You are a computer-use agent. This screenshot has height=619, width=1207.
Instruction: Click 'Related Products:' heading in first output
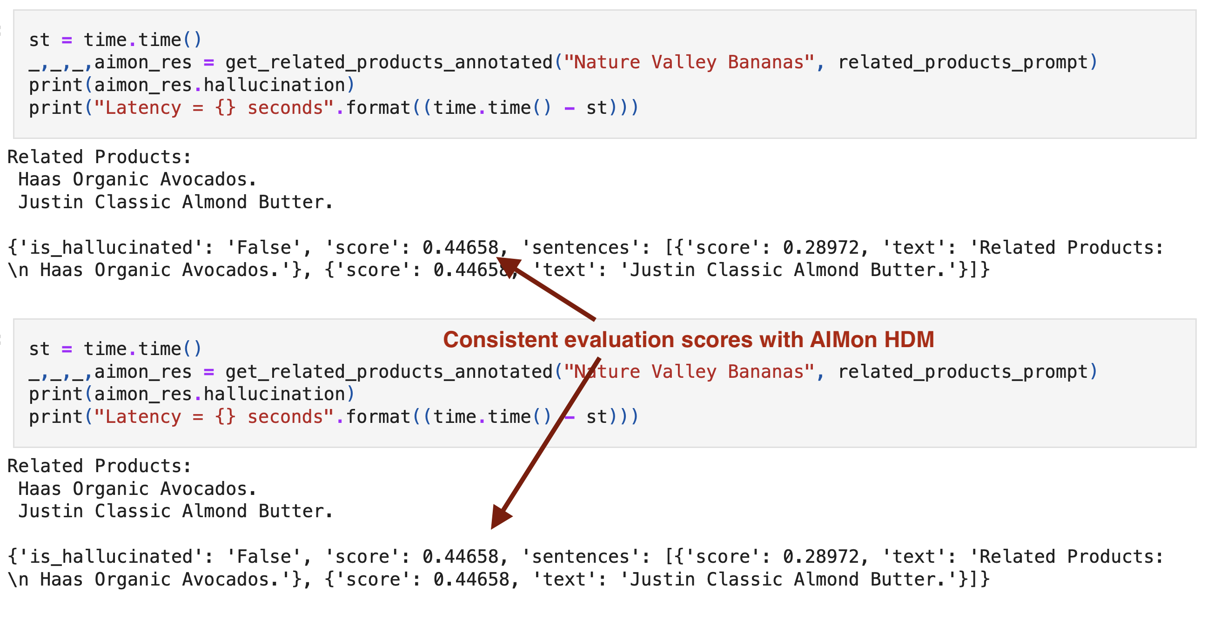(99, 157)
